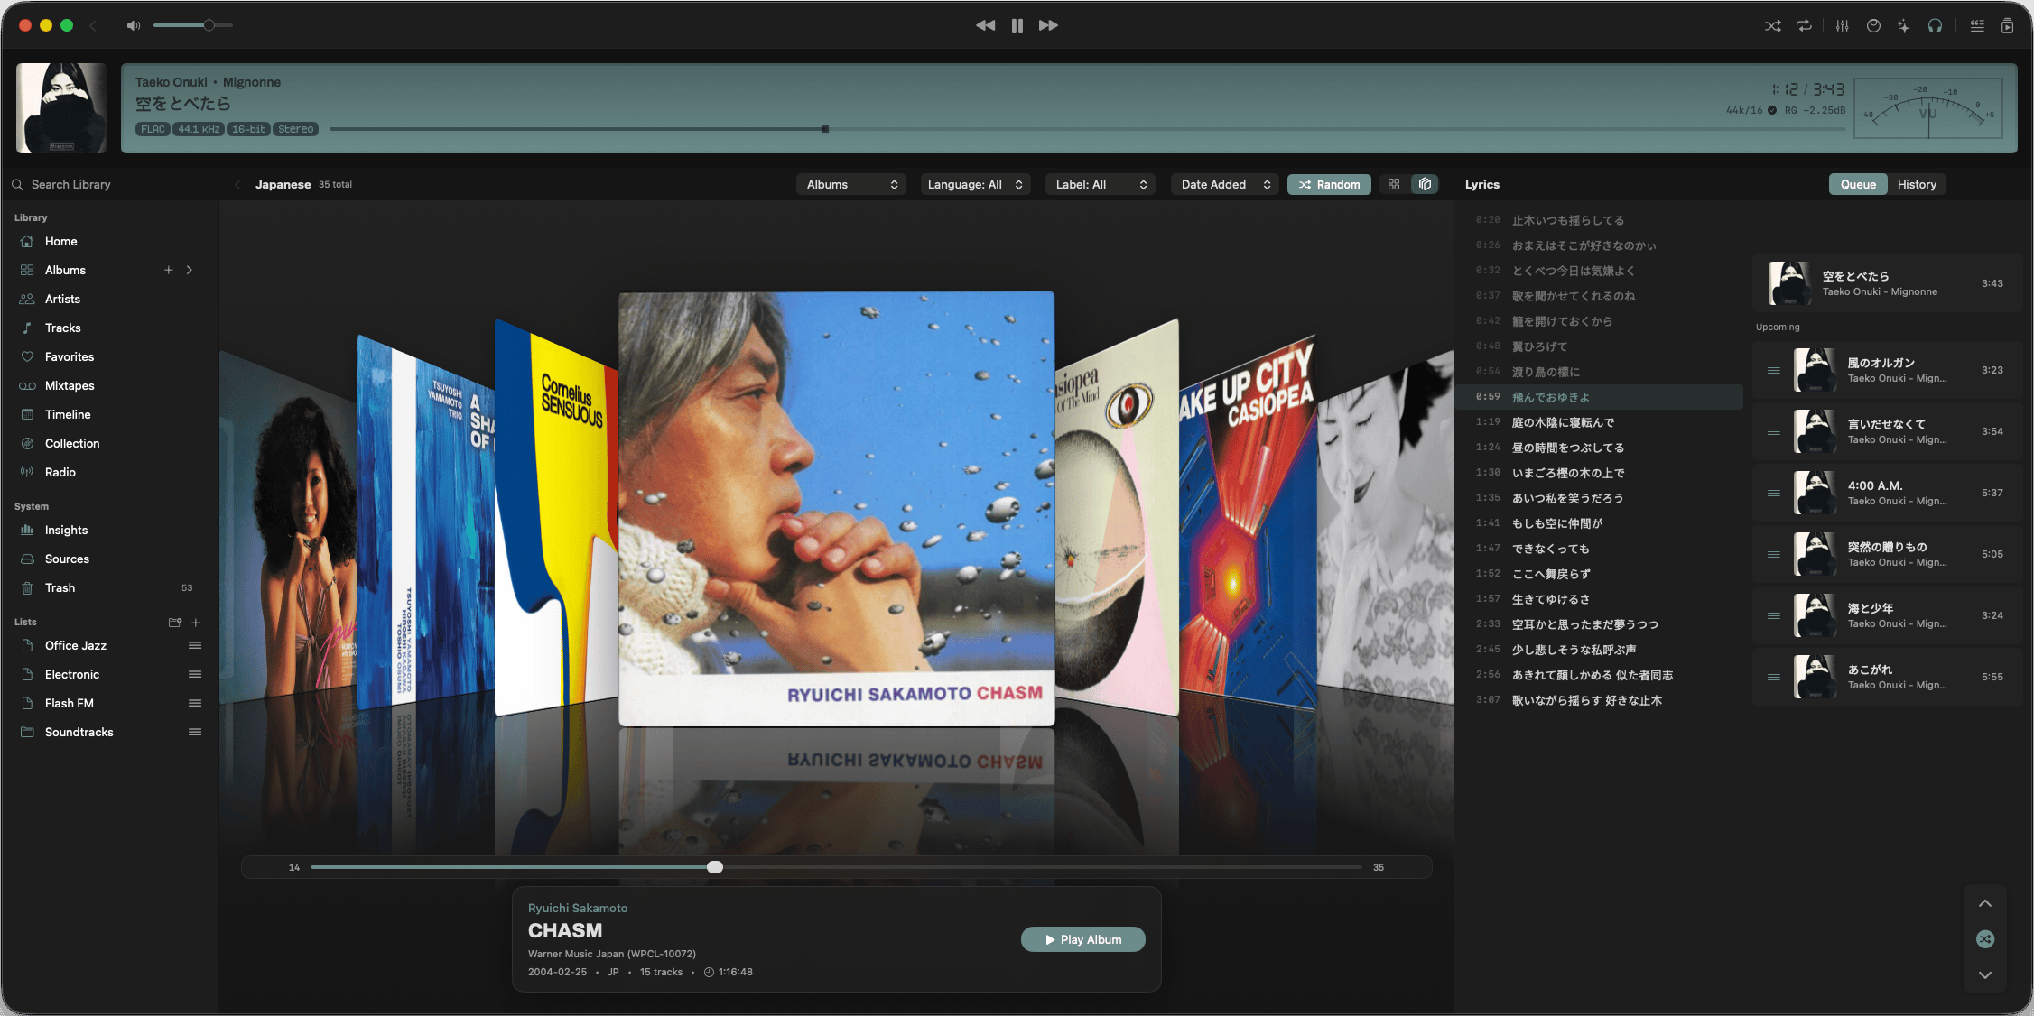Move down with the queue chevron down
The width and height of the screenshot is (2034, 1016).
(1985, 975)
